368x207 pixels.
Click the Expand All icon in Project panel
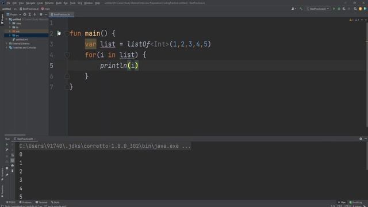point(29,14)
